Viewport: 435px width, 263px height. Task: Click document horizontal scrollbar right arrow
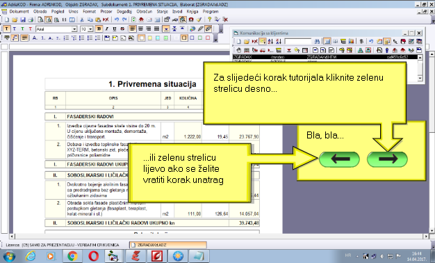[427, 237]
